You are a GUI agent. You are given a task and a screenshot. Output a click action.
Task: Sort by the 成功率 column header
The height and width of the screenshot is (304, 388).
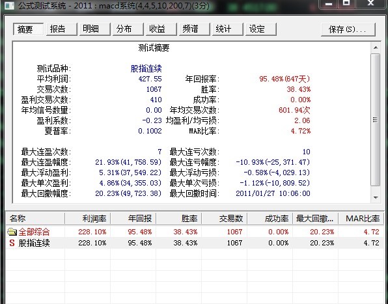[x=270, y=219]
